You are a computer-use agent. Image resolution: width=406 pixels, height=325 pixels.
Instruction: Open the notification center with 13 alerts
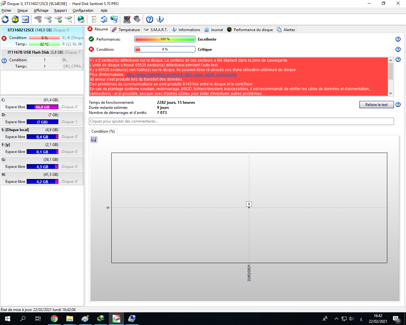pyautogui.click(x=396, y=319)
